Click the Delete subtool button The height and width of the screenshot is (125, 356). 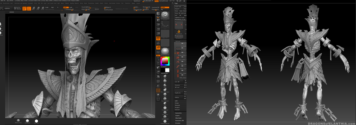[178, 97]
